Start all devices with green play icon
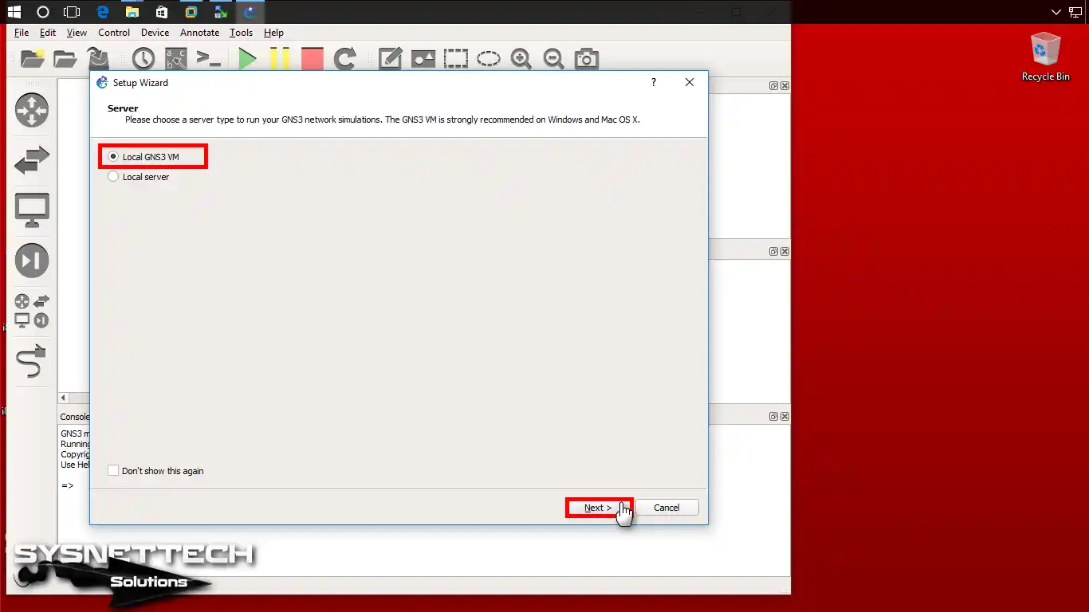 [x=248, y=59]
